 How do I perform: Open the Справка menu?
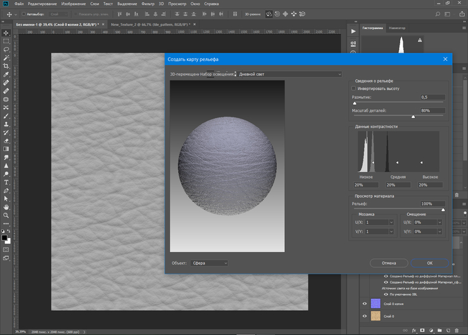212,4
